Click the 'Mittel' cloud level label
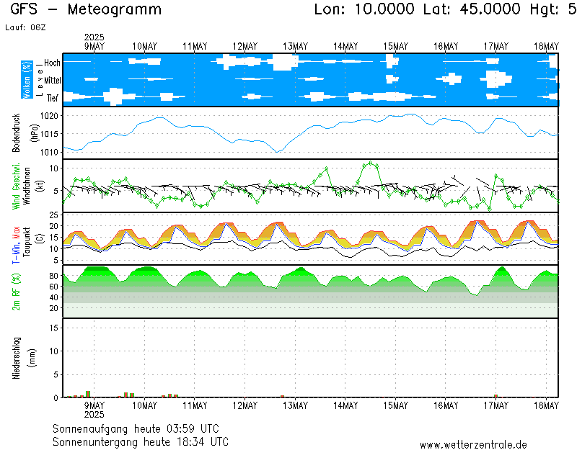577x450 pixels. pos(53,80)
